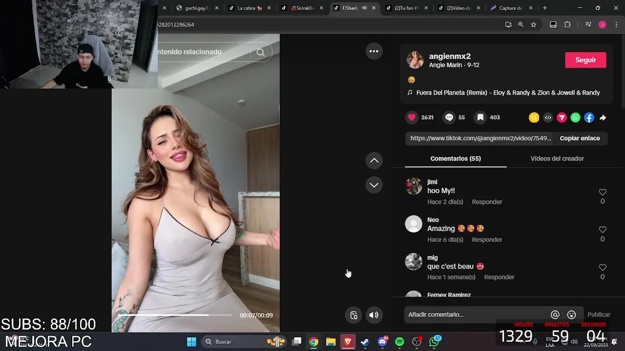Screen dimensions: 625x351
Task: Open emoji picker in comment box
Action: pyautogui.click(x=572, y=315)
